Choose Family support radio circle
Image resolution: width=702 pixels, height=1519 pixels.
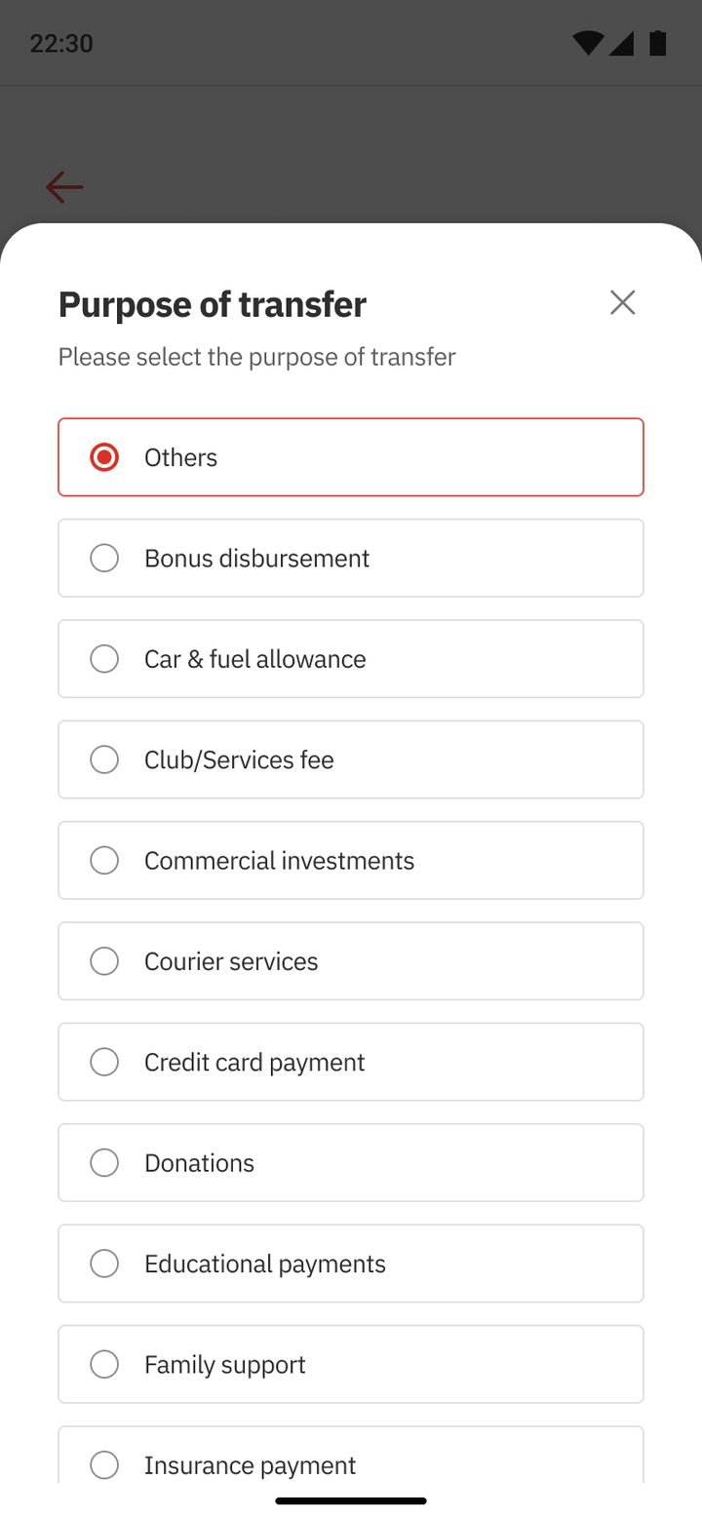104,1364
